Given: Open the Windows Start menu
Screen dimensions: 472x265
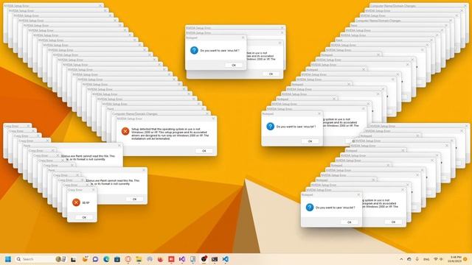Looking at the screenshot, I should [8, 259].
